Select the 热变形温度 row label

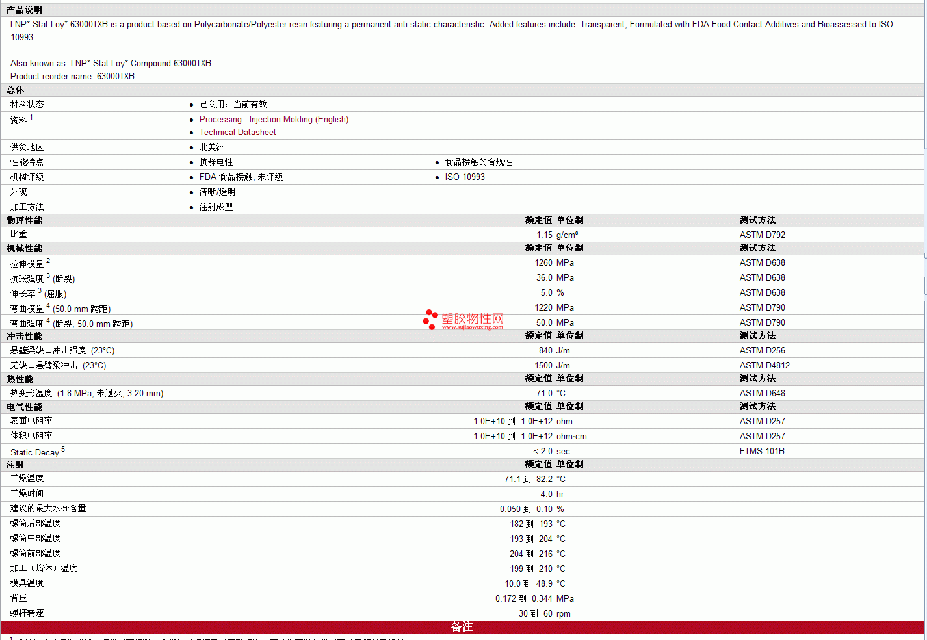tap(87, 394)
